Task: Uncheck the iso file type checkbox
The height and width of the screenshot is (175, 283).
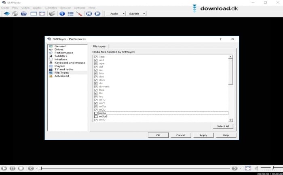Action: click(96, 96)
